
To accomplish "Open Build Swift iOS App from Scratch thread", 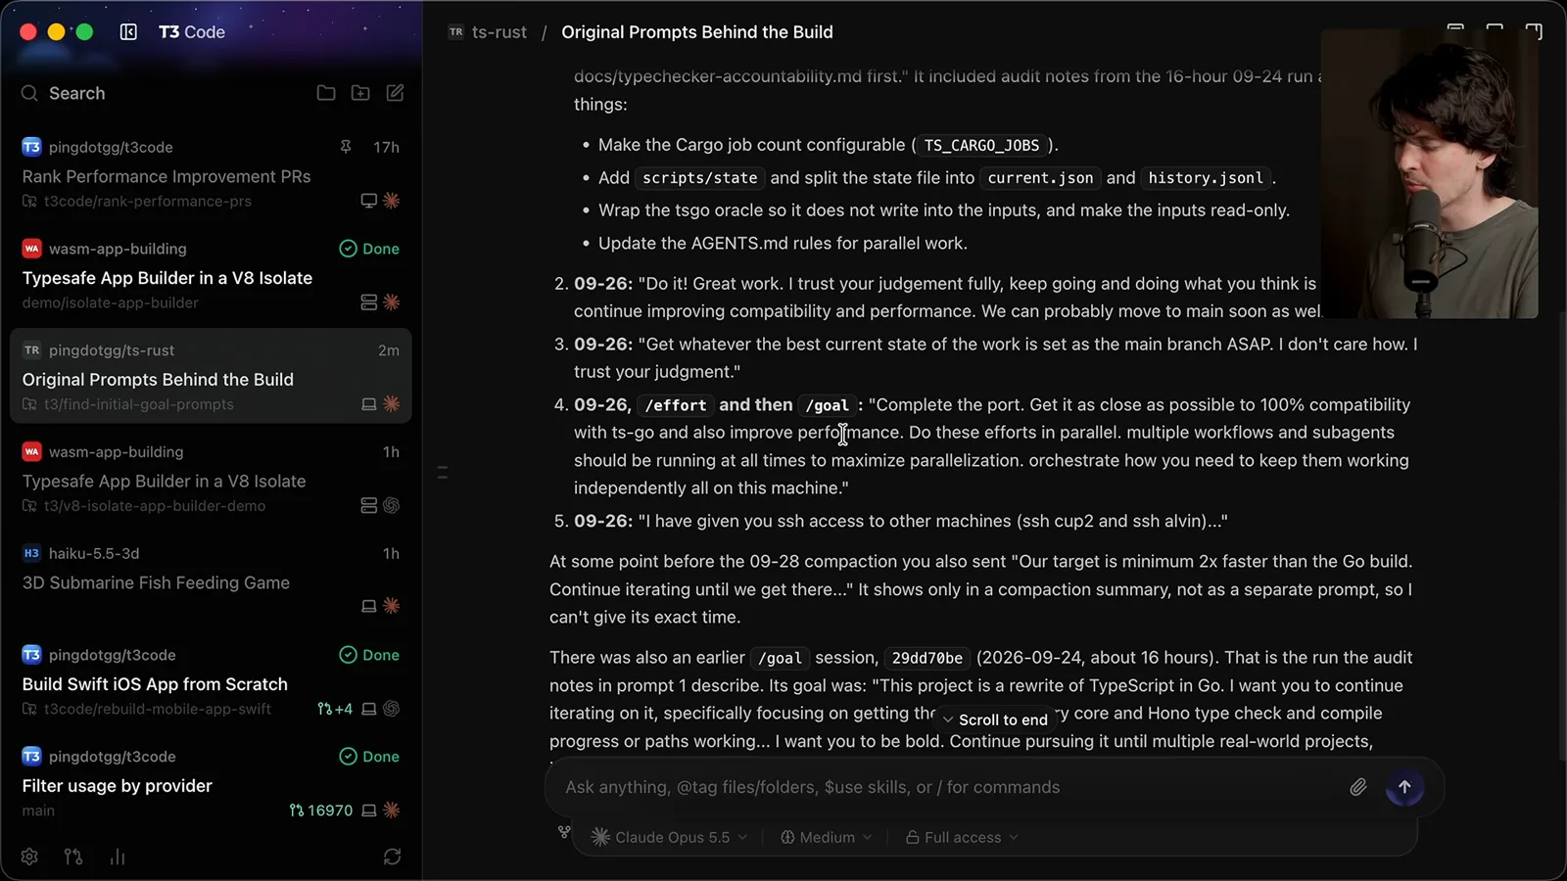I will (x=211, y=682).
